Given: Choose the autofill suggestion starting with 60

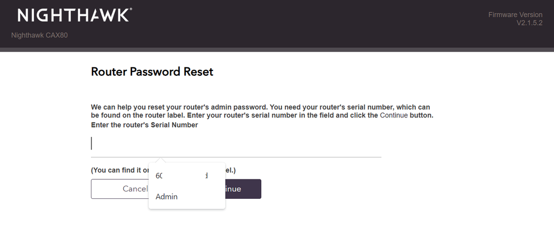Looking at the screenshot, I should [x=181, y=176].
